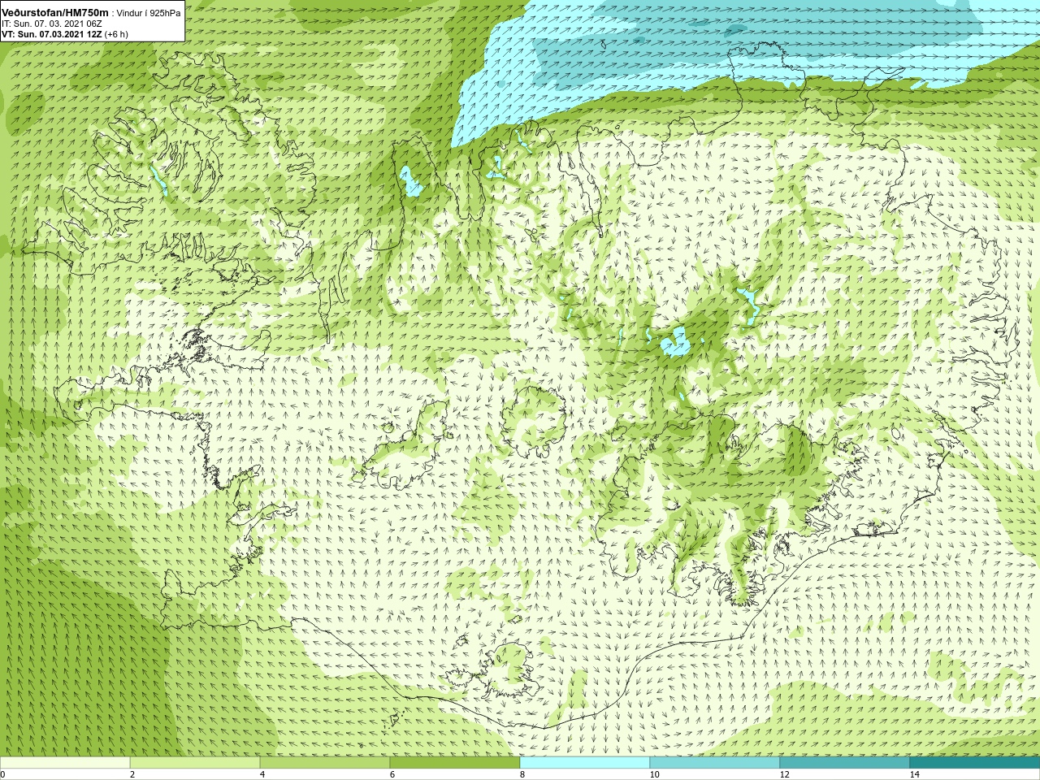Click the legend value '2'
Screen dimensions: 1040x780
pyautogui.click(x=132, y=774)
